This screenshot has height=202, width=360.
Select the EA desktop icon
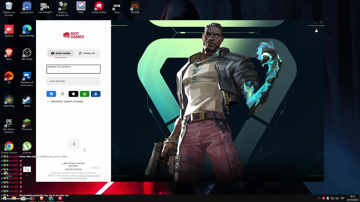(x=9, y=78)
